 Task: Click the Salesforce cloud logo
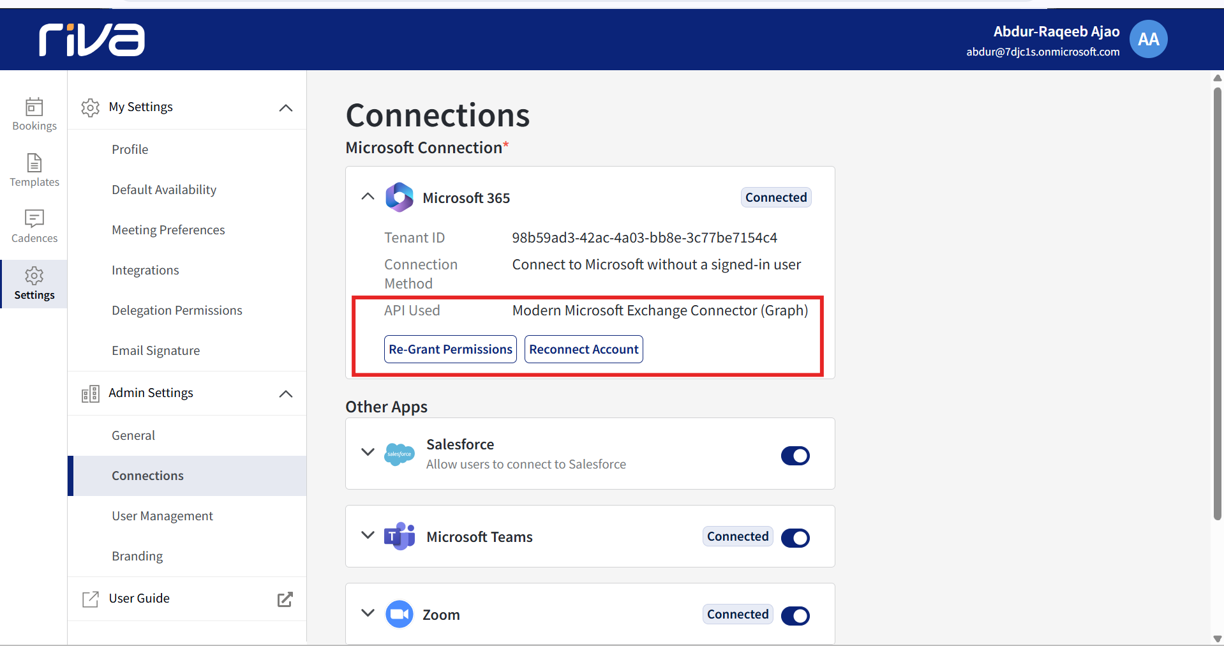(399, 454)
